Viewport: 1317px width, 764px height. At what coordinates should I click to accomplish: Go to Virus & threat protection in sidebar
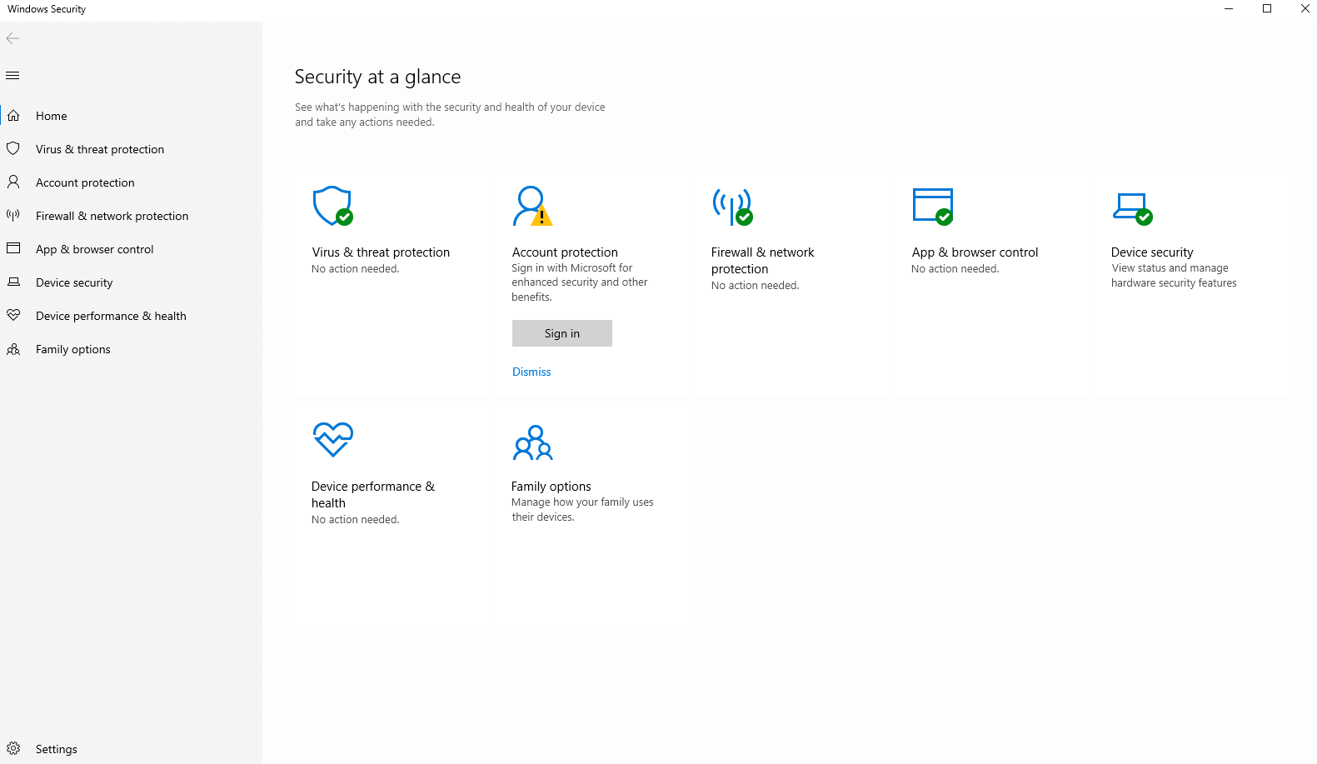coord(131,149)
